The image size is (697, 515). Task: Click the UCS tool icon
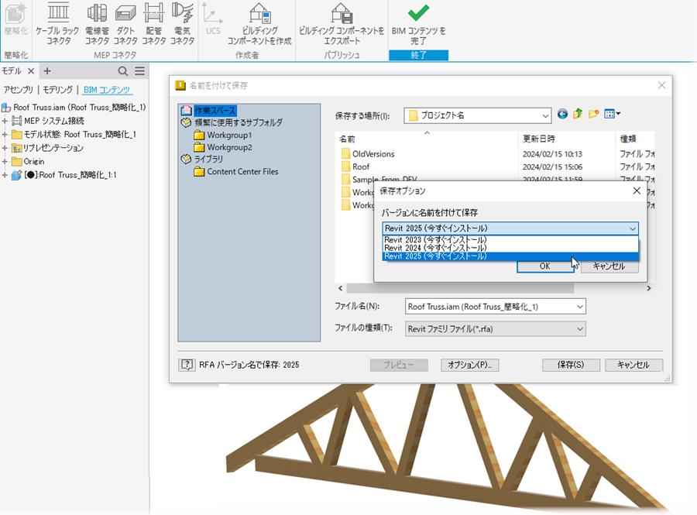coord(213,19)
